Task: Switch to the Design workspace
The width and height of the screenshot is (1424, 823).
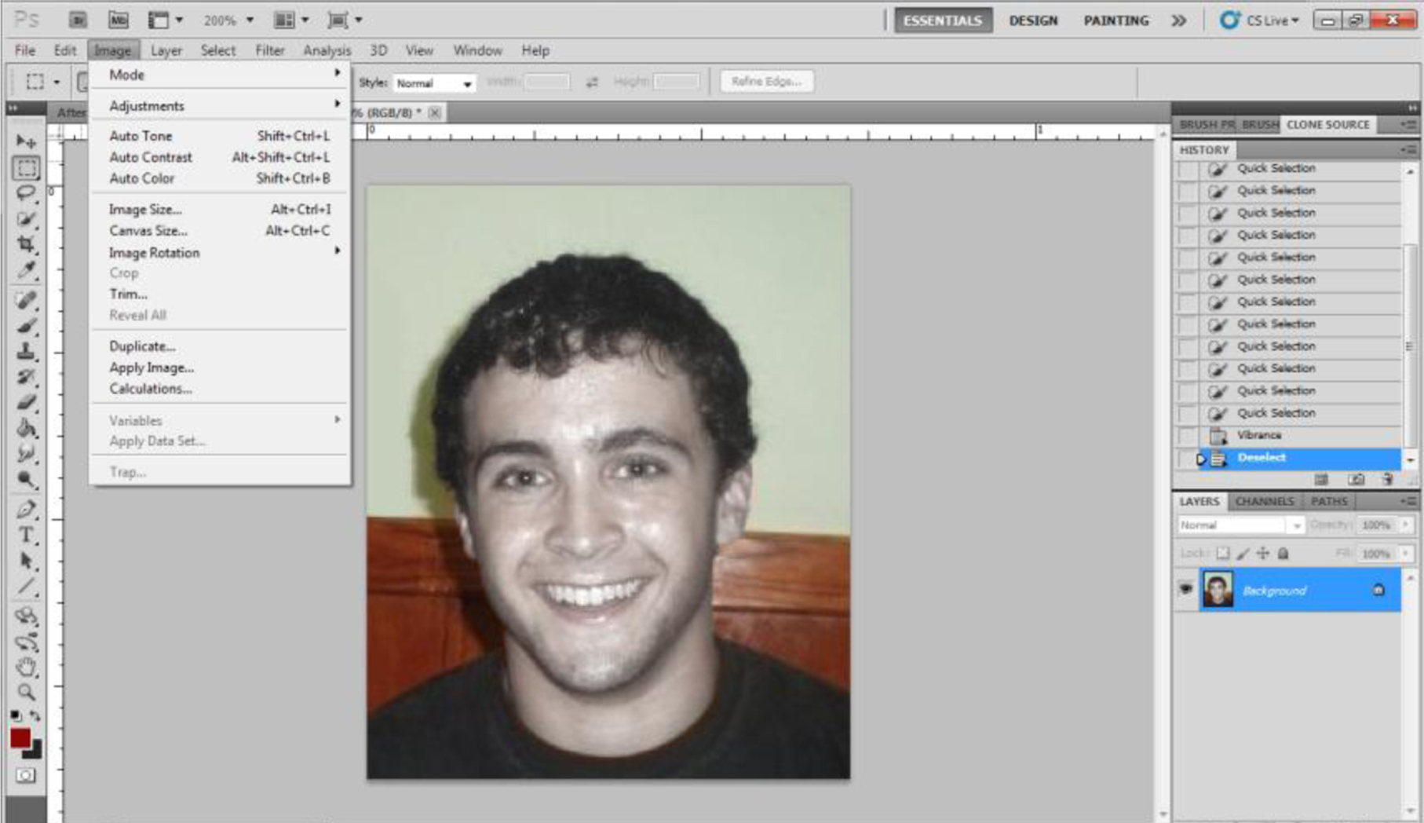Action: (1033, 20)
